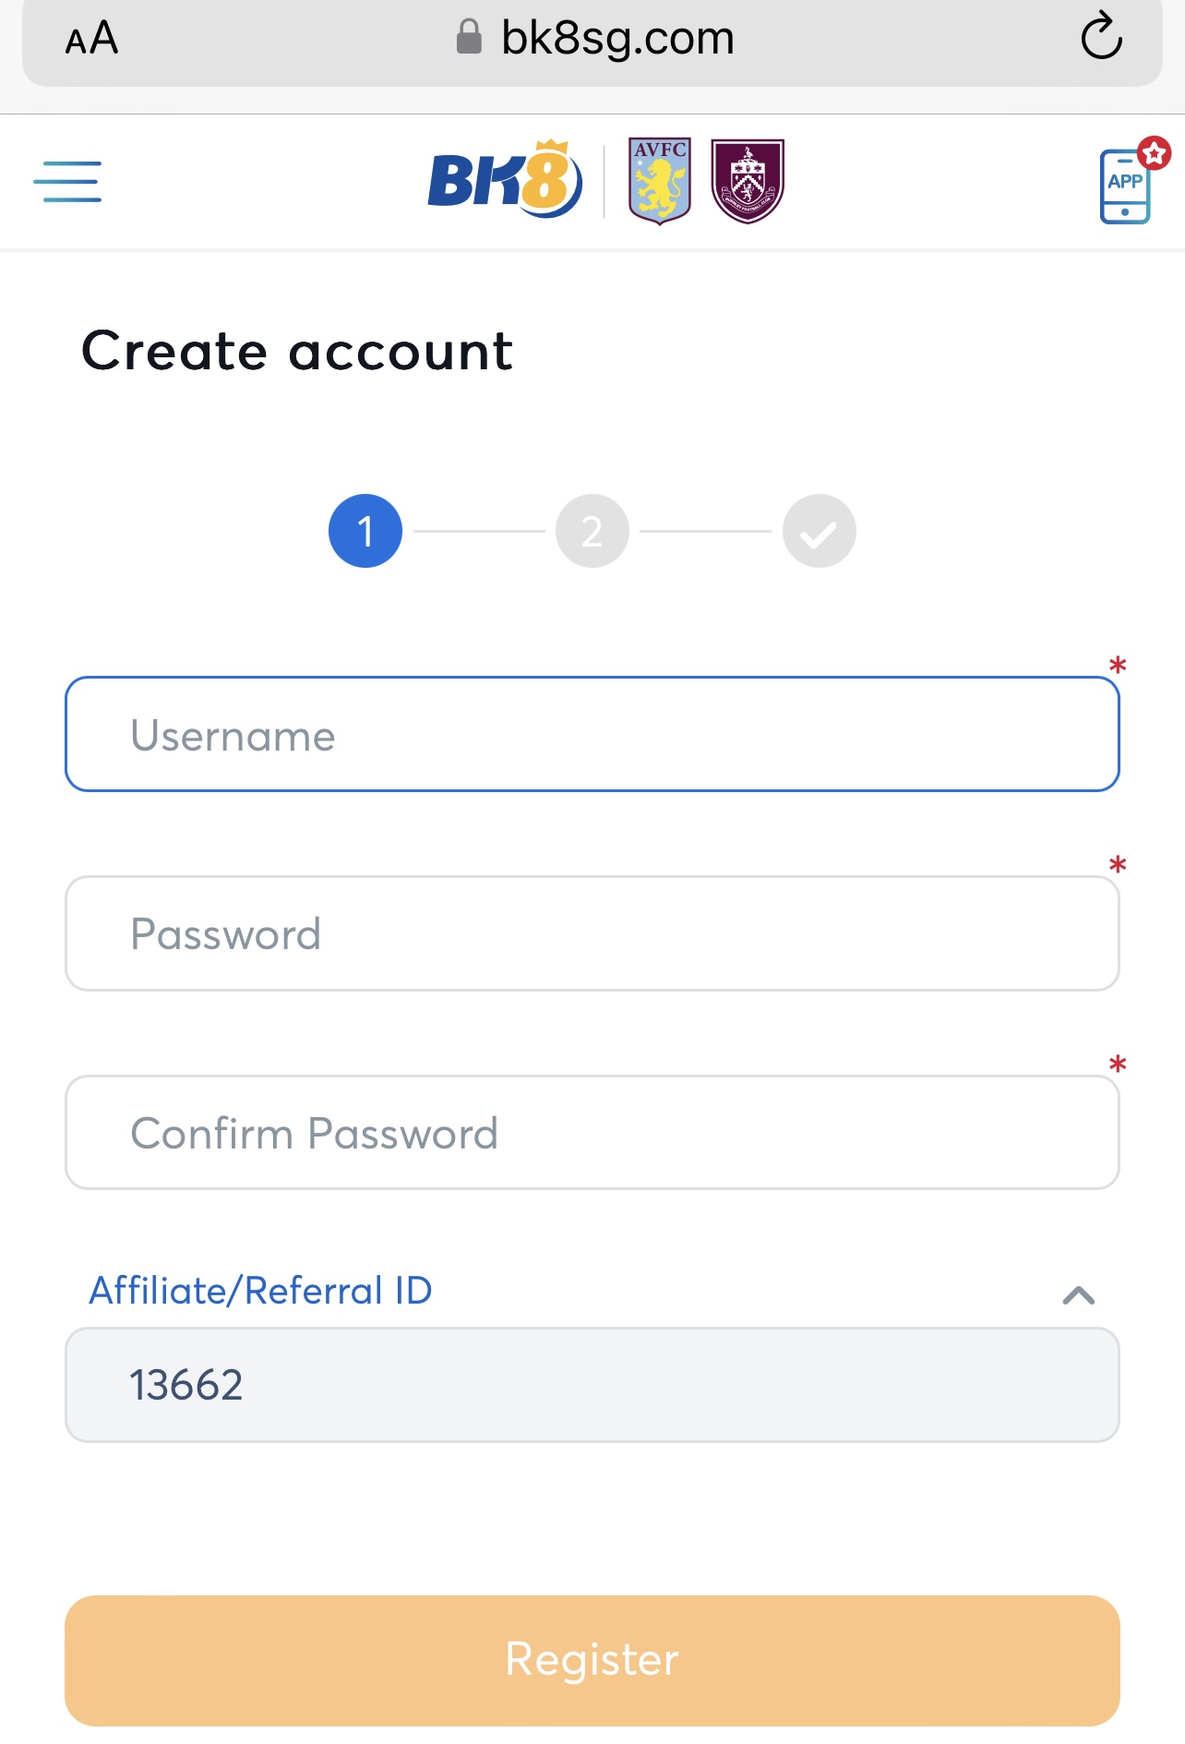Select step 2 circle in progress
The height and width of the screenshot is (1744, 1185).
click(592, 531)
